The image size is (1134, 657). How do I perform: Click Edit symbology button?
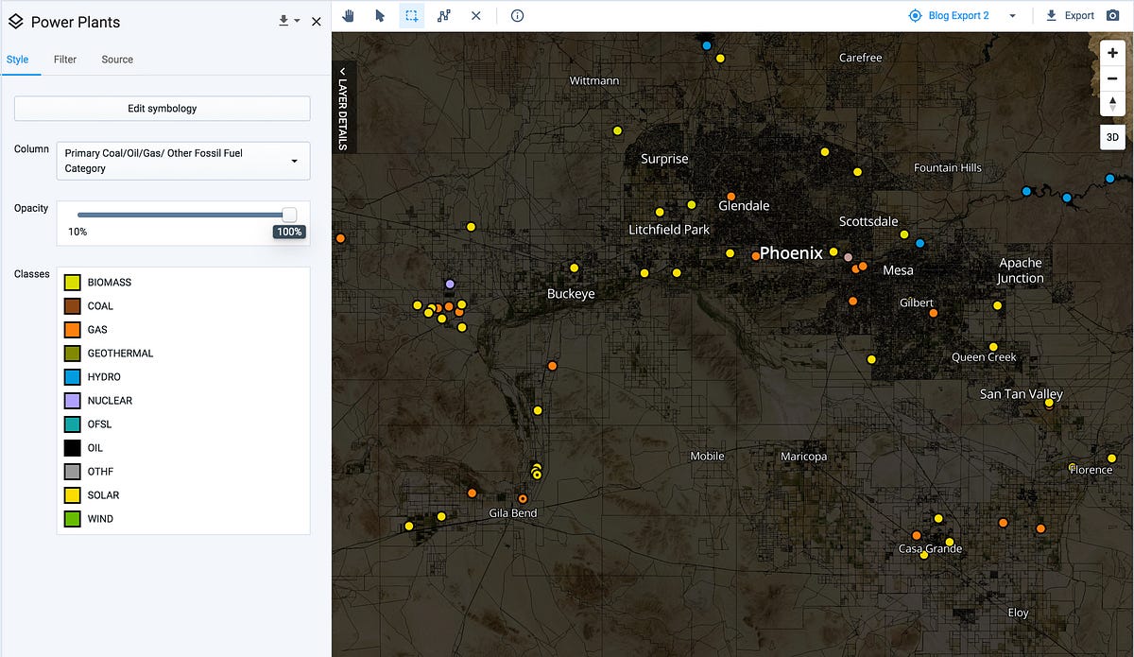point(163,108)
